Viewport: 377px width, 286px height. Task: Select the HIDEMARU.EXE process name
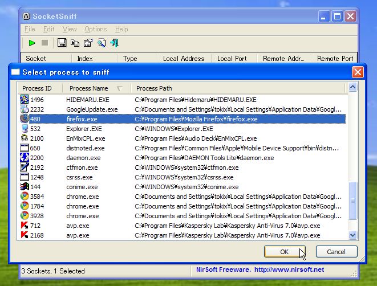point(88,100)
